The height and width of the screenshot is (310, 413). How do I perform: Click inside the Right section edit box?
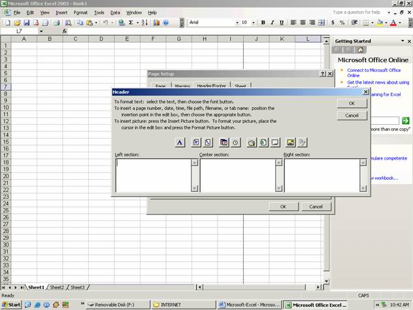tap(322, 175)
